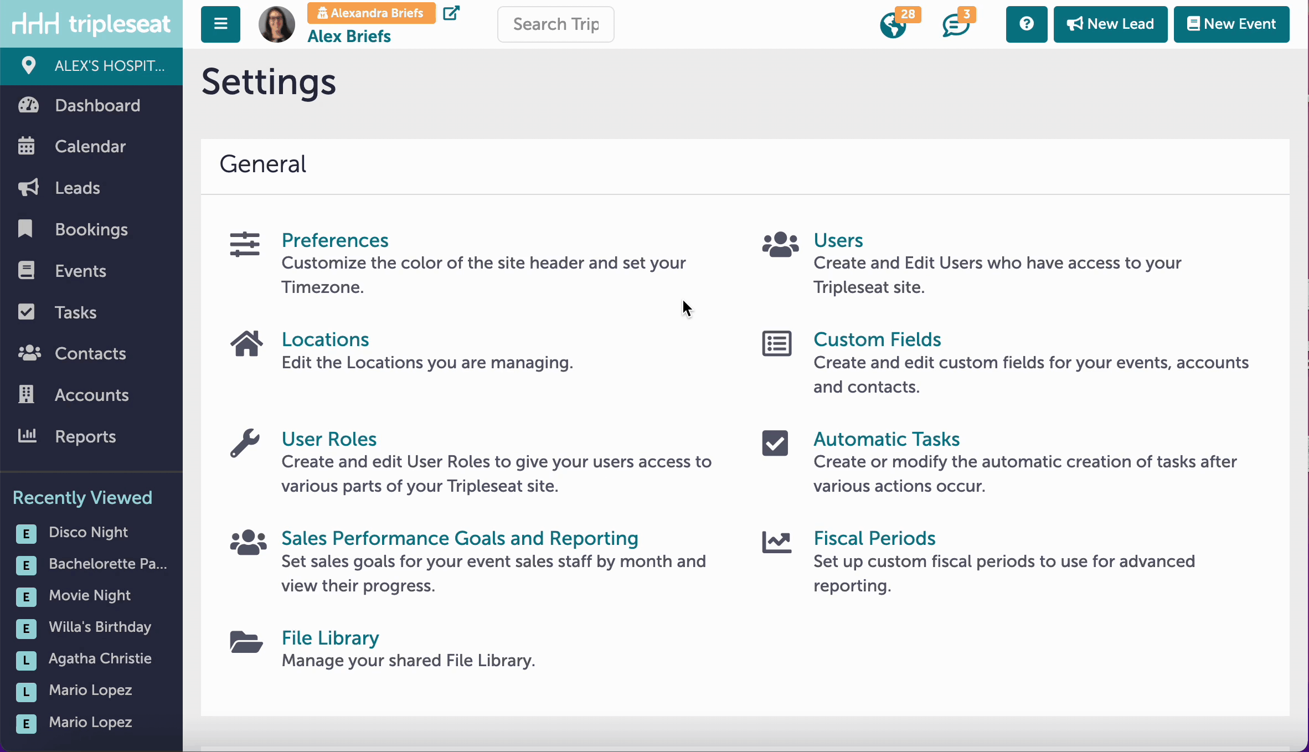Open the globe notifications icon with 28 badge
The width and height of the screenshot is (1309, 752).
[x=894, y=25]
